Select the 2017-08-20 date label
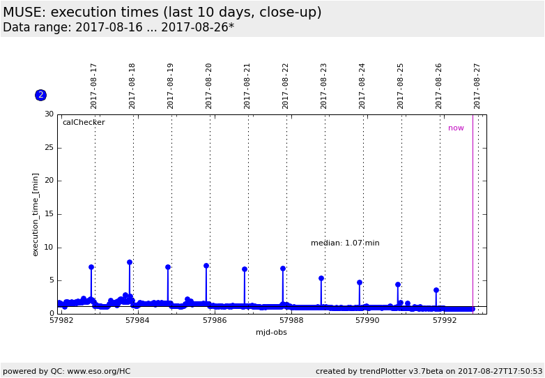 [209, 86]
